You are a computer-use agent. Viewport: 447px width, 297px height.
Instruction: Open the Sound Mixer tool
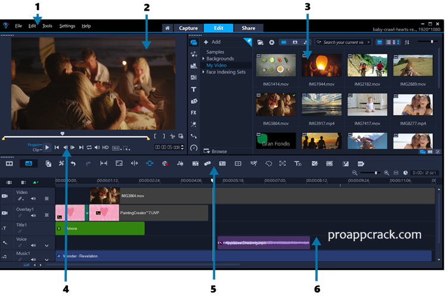click(180, 163)
